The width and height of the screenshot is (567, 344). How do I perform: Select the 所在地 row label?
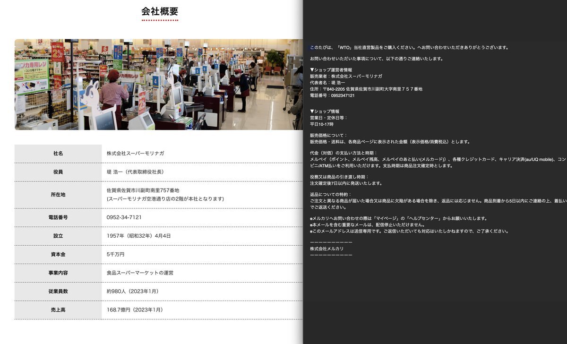click(58, 194)
